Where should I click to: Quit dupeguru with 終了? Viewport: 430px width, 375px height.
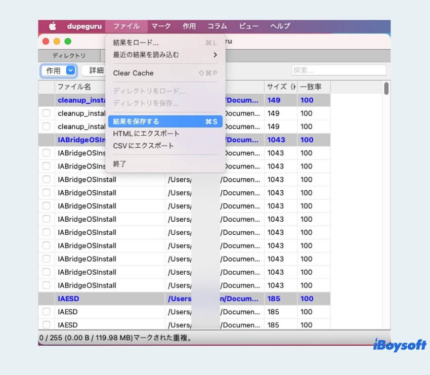pyautogui.click(x=119, y=165)
